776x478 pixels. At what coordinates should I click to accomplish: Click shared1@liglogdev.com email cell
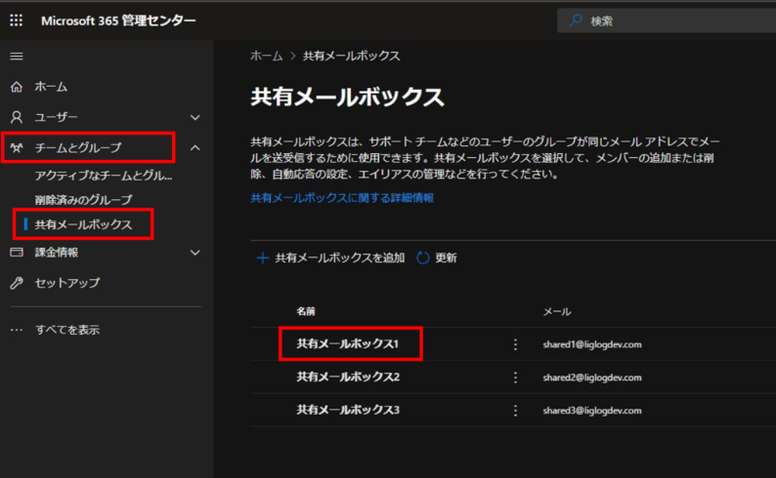point(592,344)
